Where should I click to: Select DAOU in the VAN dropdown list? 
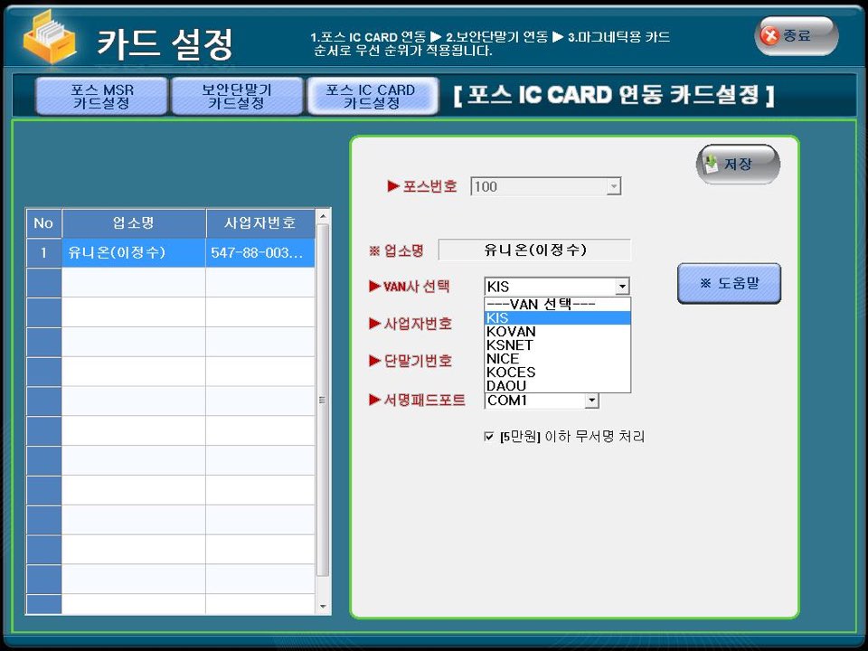[x=506, y=386]
